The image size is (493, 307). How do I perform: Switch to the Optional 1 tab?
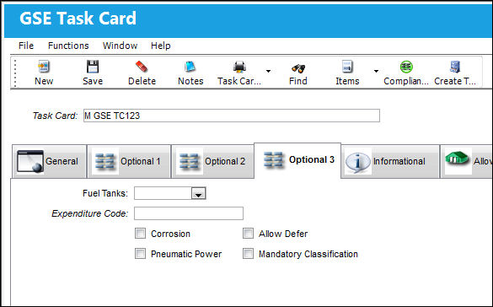(129, 161)
